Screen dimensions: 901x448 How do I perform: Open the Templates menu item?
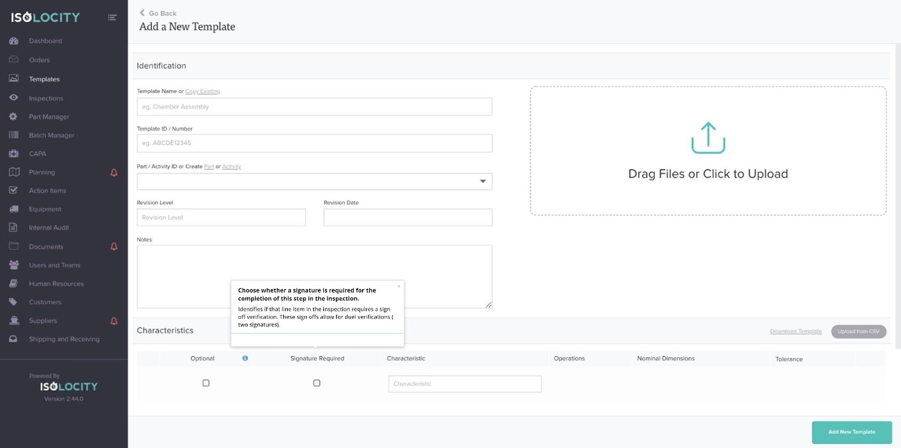[44, 79]
